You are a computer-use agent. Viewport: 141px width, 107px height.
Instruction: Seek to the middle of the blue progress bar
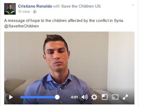point(38,97)
